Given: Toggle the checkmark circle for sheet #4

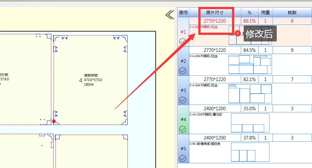Looking at the screenshot, I should click(183, 129).
